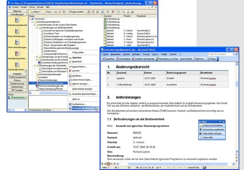This screenshot has width=244, height=170.
Task: Click the Neue Anforderungen sidebar icon
Action: pos(17,42)
